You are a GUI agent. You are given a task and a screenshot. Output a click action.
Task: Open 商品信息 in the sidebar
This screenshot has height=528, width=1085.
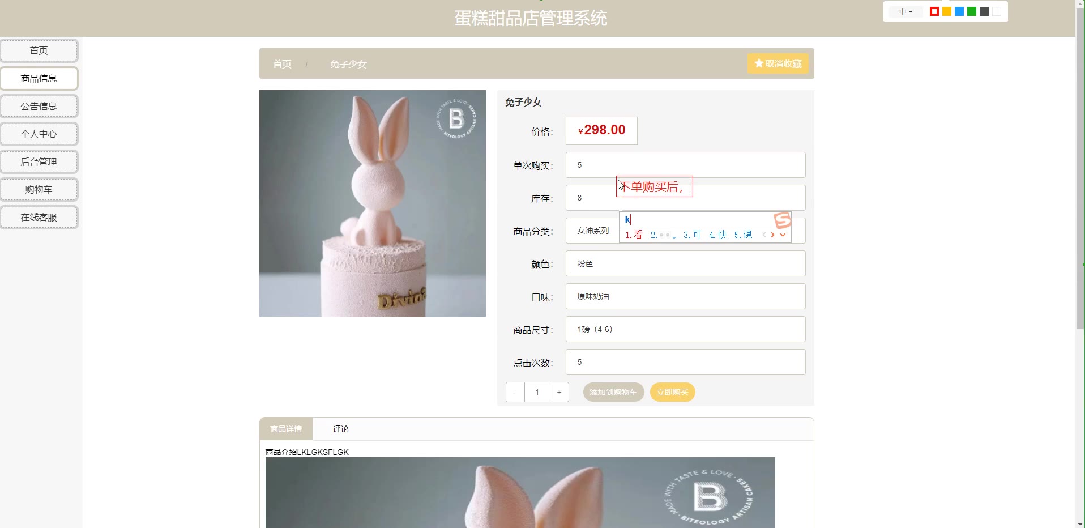pos(39,78)
